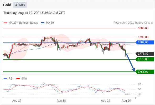Click the Aug 19 date axis label

[105, 101]
